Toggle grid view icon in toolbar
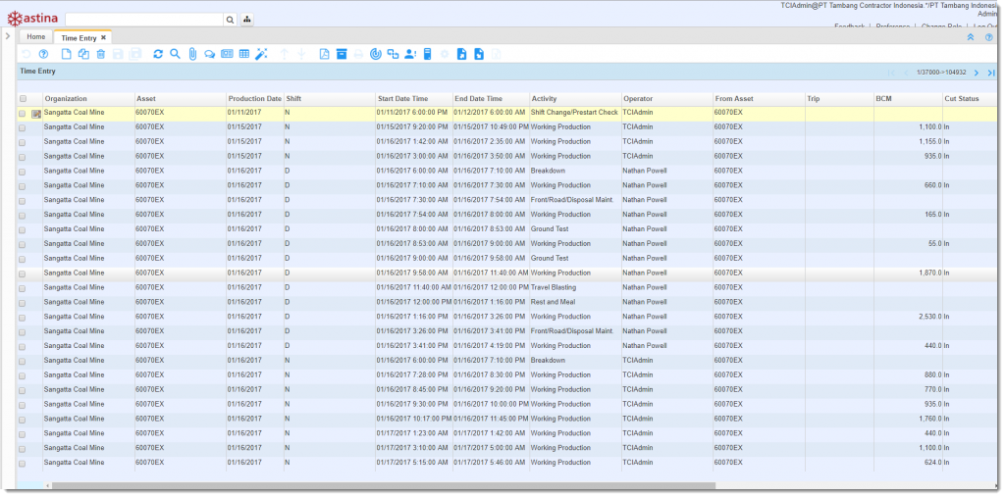This screenshot has height=497, width=1005. point(244,54)
